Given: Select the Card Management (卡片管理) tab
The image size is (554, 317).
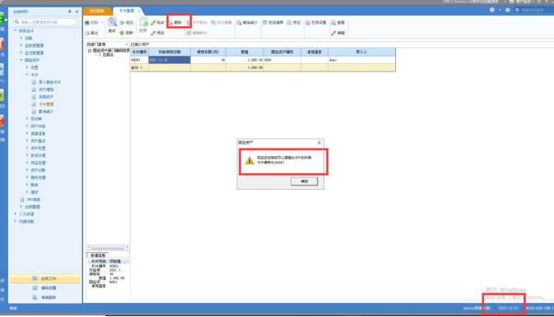Looking at the screenshot, I should click(x=126, y=11).
